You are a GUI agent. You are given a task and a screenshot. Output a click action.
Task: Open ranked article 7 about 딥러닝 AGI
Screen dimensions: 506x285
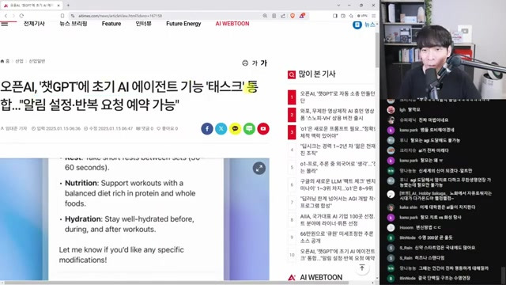[338, 202]
